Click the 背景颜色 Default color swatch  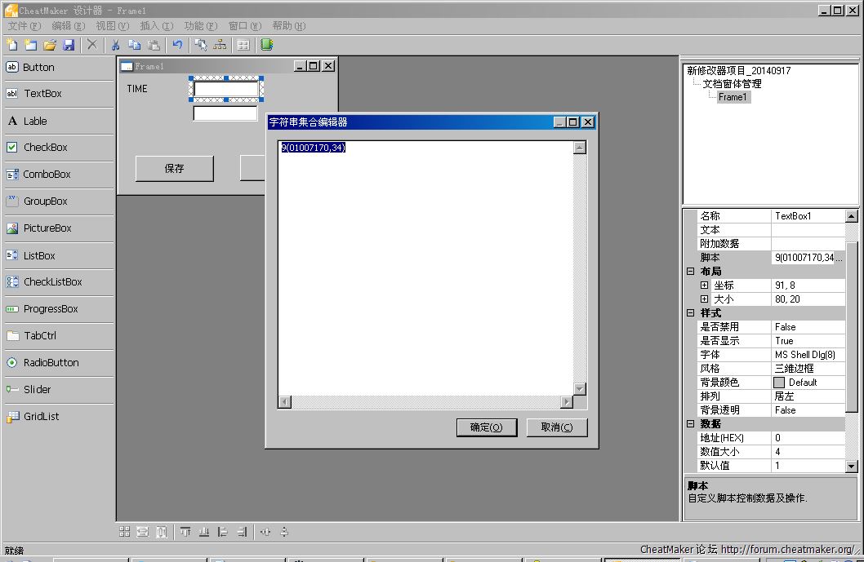779,383
